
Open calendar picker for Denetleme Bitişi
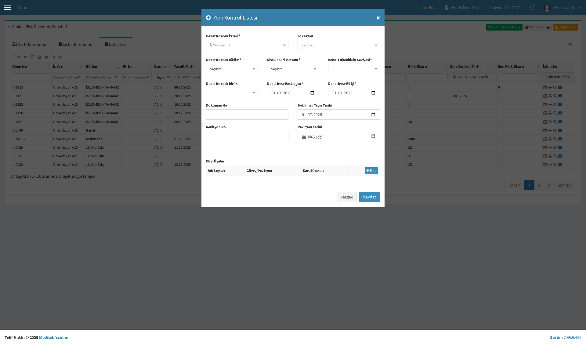(x=373, y=93)
